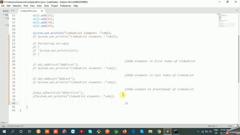Click the vertical scrollbar thumb
Viewport: 240px width, 135px height.
(x=238, y=59)
